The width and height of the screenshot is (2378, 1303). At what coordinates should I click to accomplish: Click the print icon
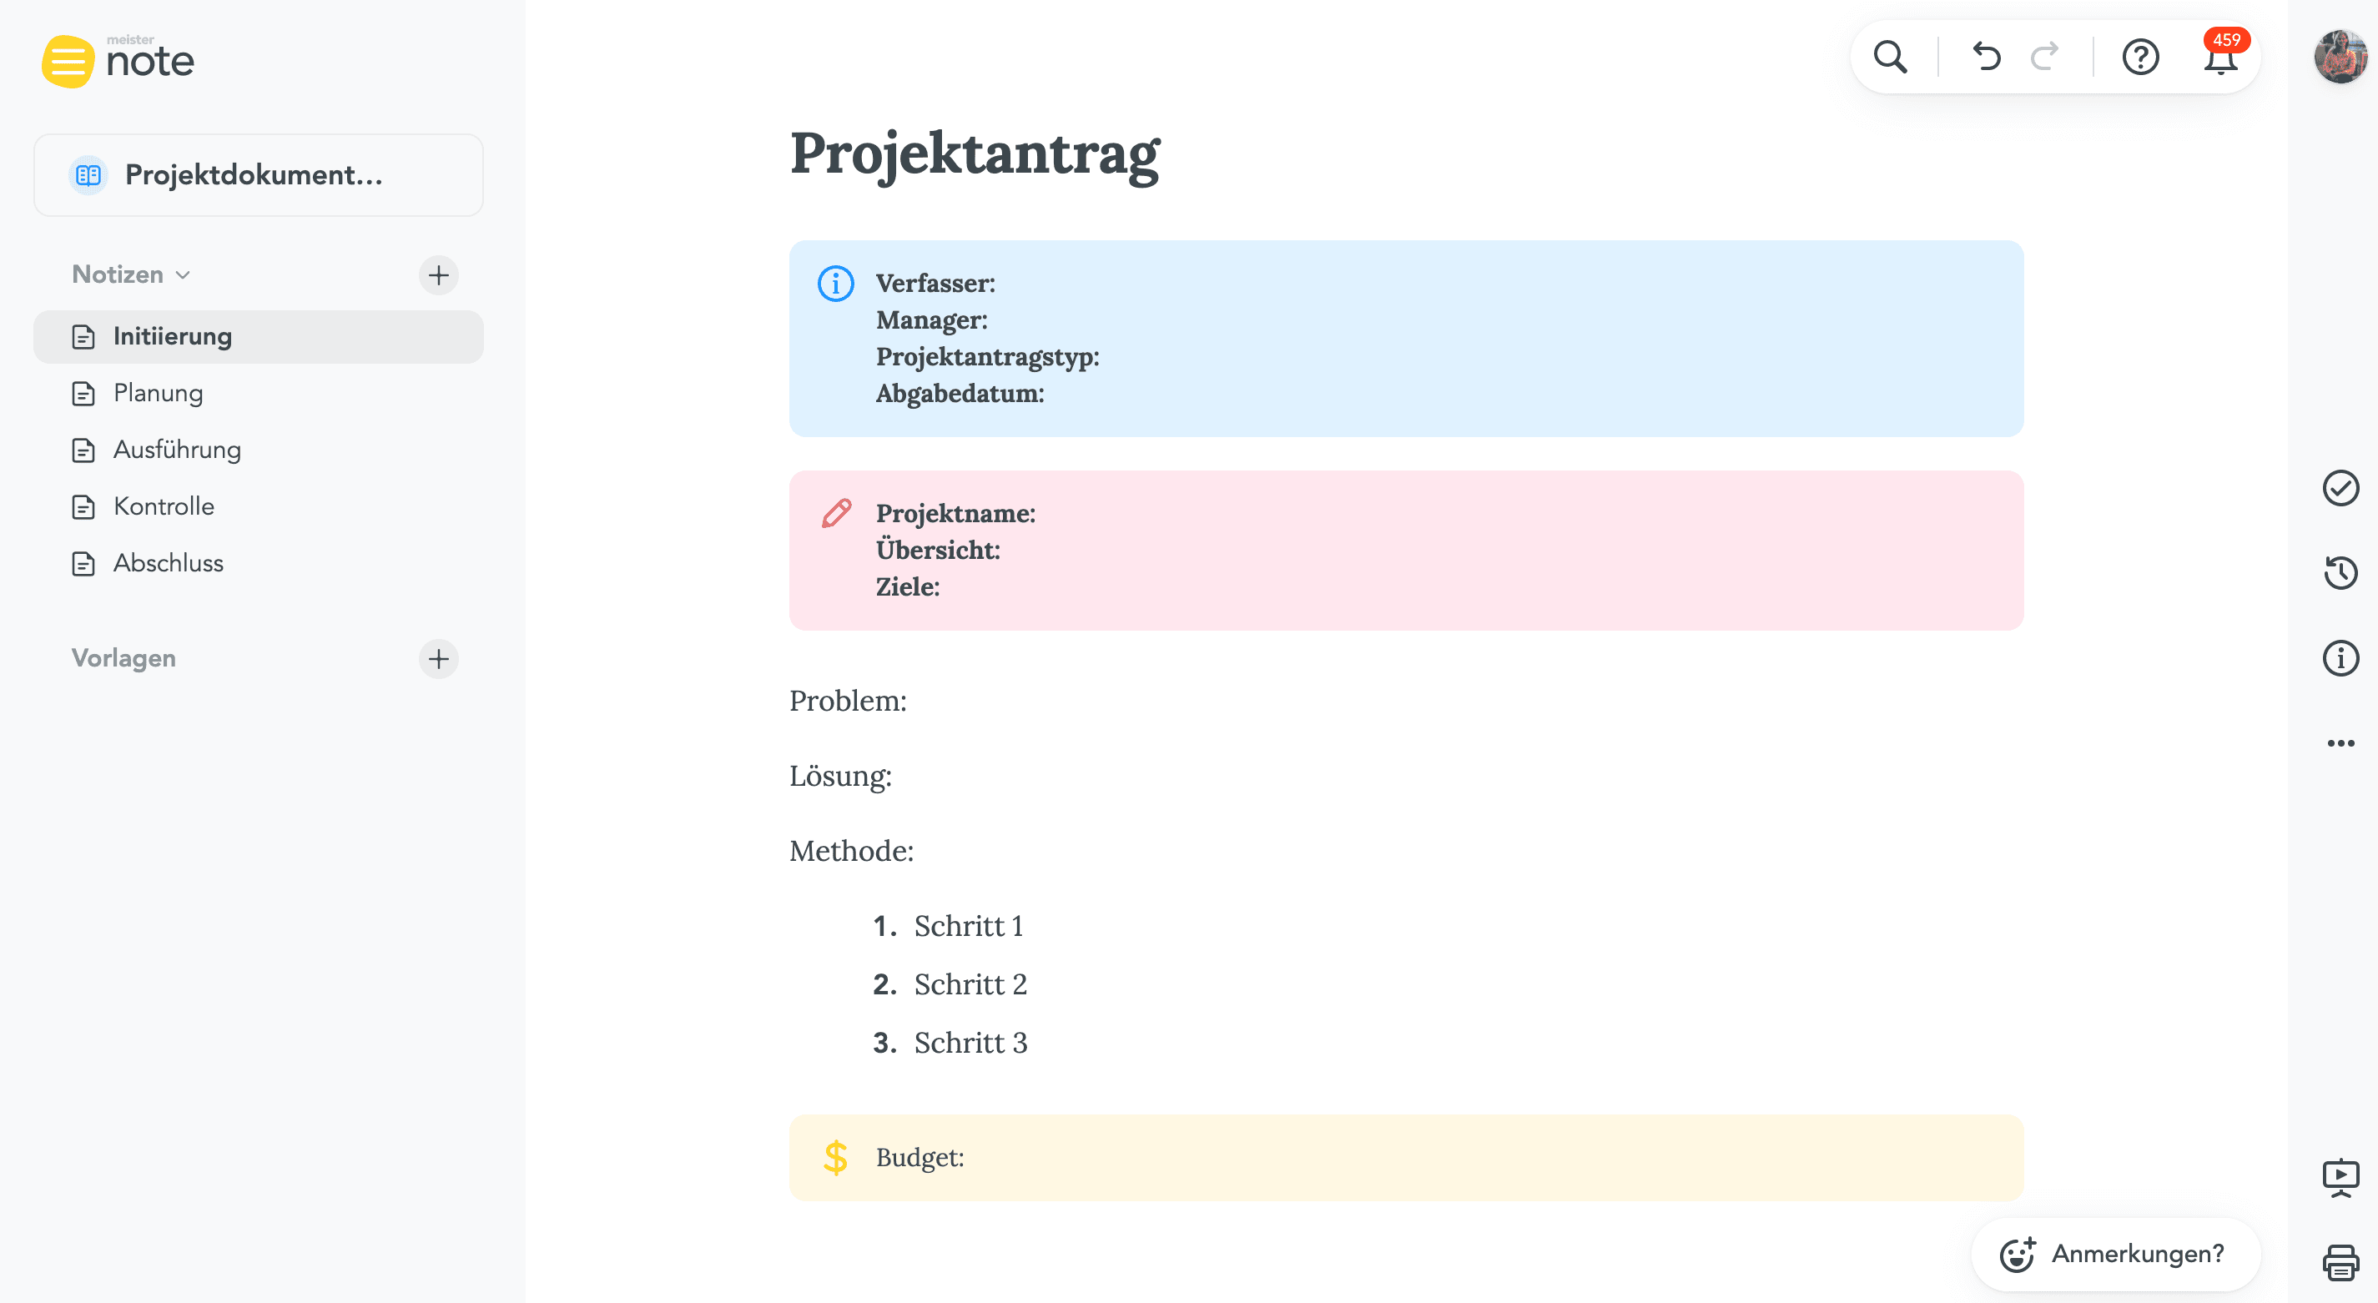point(2340,1262)
